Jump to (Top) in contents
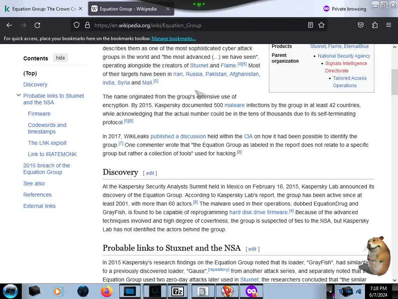 (30, 73)
